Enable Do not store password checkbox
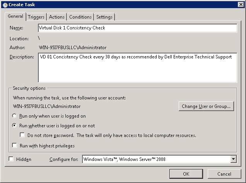Viewport: 246px width, 183px height. [x=22, y=135]
